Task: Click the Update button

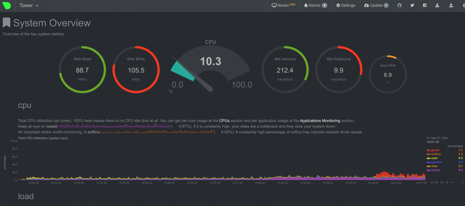Action: pos(376,5)
